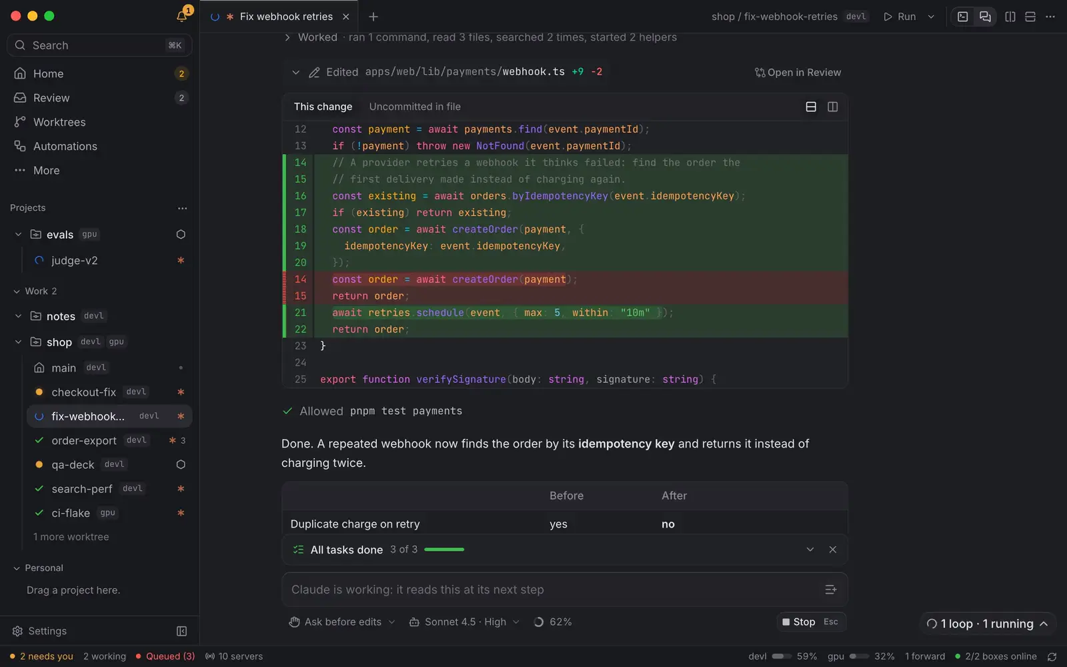This screenshot has width=1067, height=667.
Task: Close the Fix webhook retries tab
Action: pyautogui.click(x=345, y=17)
